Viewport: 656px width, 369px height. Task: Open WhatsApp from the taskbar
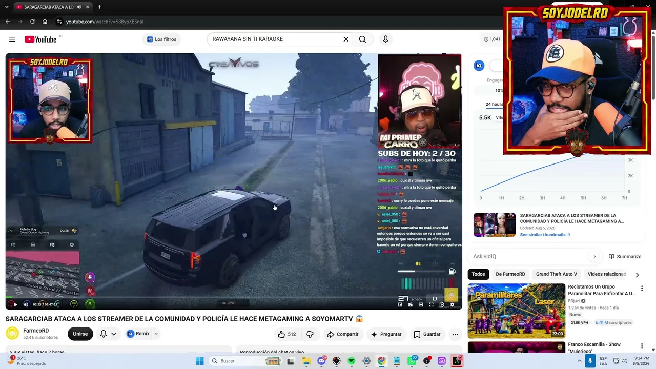pos(412,361)
